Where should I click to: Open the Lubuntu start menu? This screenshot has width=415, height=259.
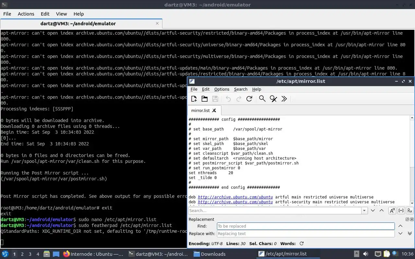(5, 254)
